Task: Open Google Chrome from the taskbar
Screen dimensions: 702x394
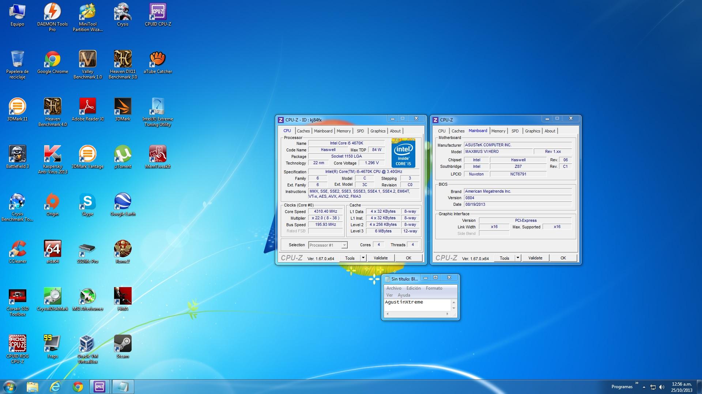Action: pos(78,387)
